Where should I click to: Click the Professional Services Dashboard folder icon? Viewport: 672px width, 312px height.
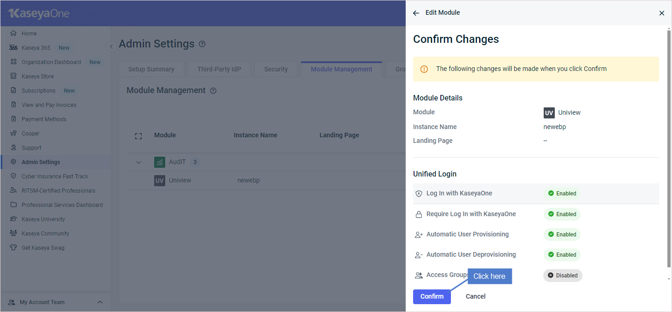[x=13, y=205]
